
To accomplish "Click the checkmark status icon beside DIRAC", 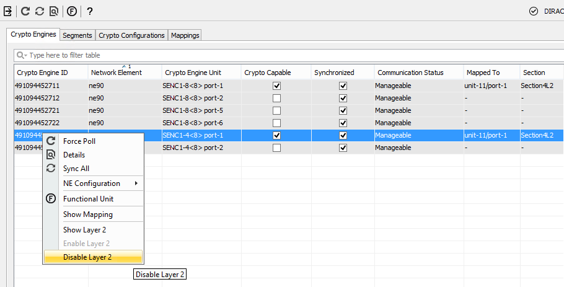I will pos(533,11).
